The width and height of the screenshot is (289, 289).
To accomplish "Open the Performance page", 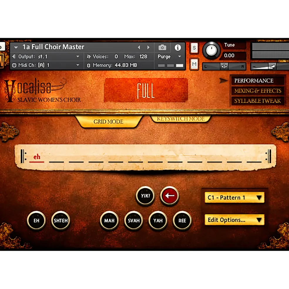I will (258, 81).
